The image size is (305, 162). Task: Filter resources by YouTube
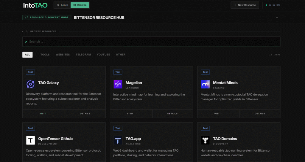tap(103, 55)
